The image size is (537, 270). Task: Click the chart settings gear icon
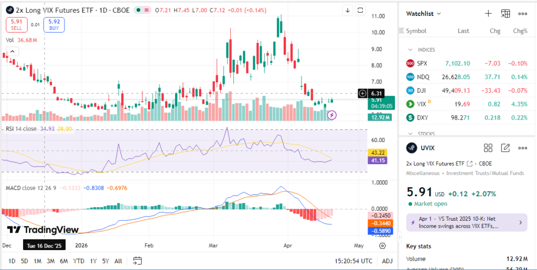click(382, 245)
